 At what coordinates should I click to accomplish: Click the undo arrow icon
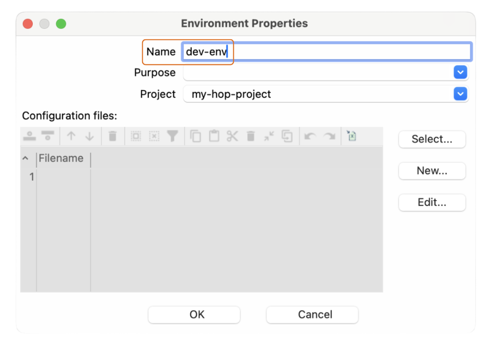tap(310, 136)
